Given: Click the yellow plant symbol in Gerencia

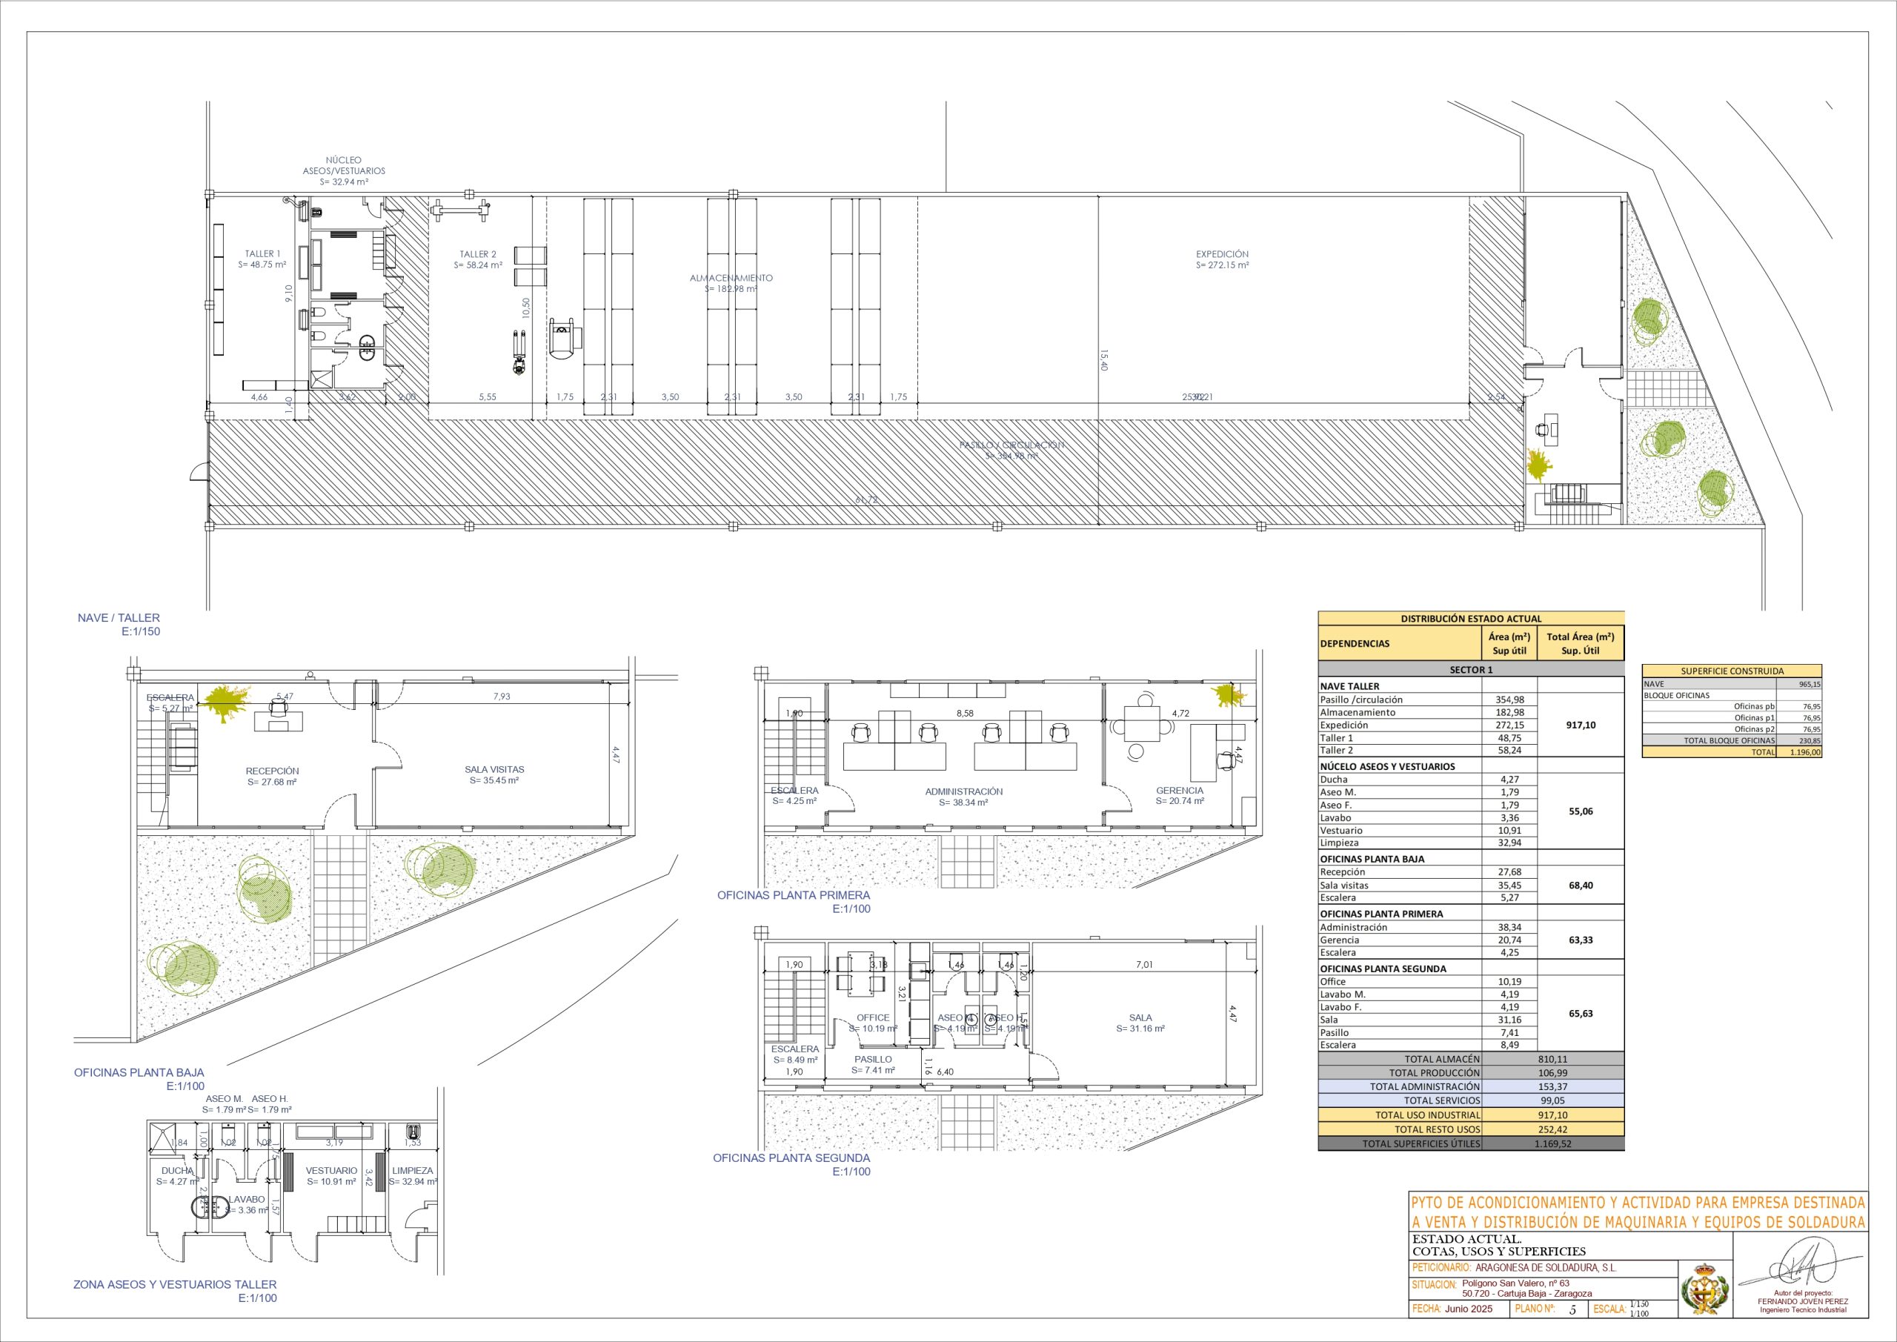Looking at the screenshot, I should (x=1226, y=697).
